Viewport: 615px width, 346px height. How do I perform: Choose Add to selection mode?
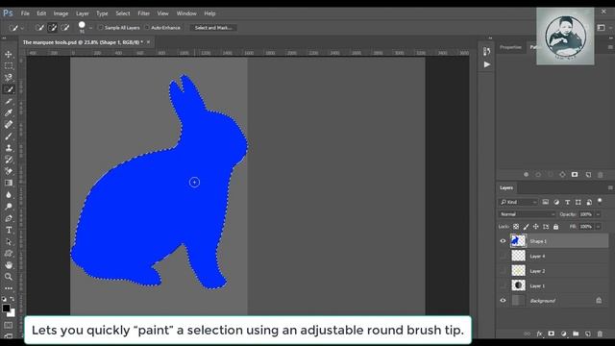click(x=52, y=28)
